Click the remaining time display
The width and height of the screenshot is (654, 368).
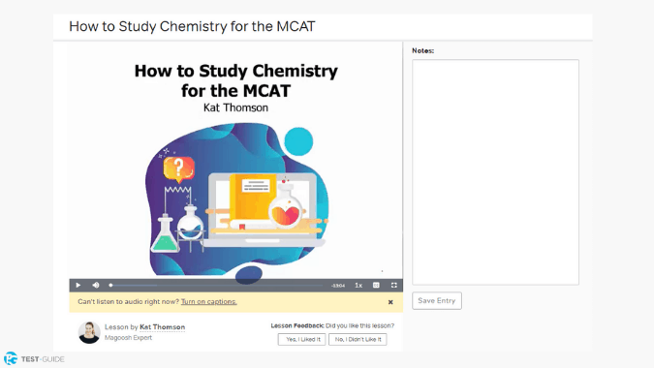coord(338,286)
